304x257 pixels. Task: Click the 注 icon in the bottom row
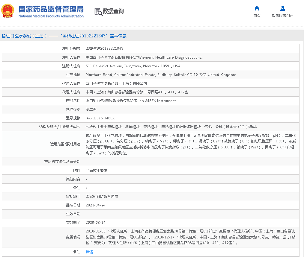pyautogui.click(x=75, y=252)
